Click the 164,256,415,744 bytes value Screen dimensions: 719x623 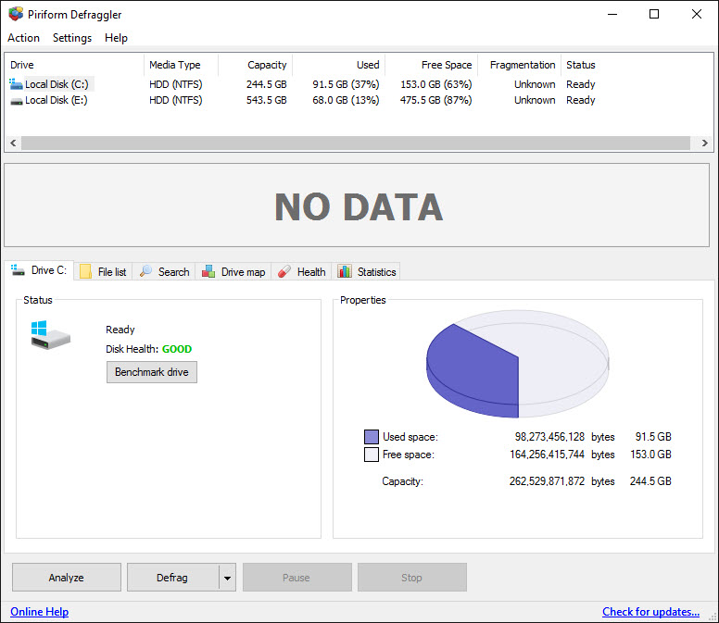[x=547, y=455]
